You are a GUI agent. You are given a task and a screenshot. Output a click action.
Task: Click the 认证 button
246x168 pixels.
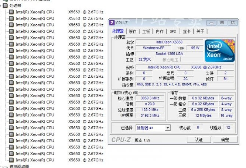coord(199,140)
